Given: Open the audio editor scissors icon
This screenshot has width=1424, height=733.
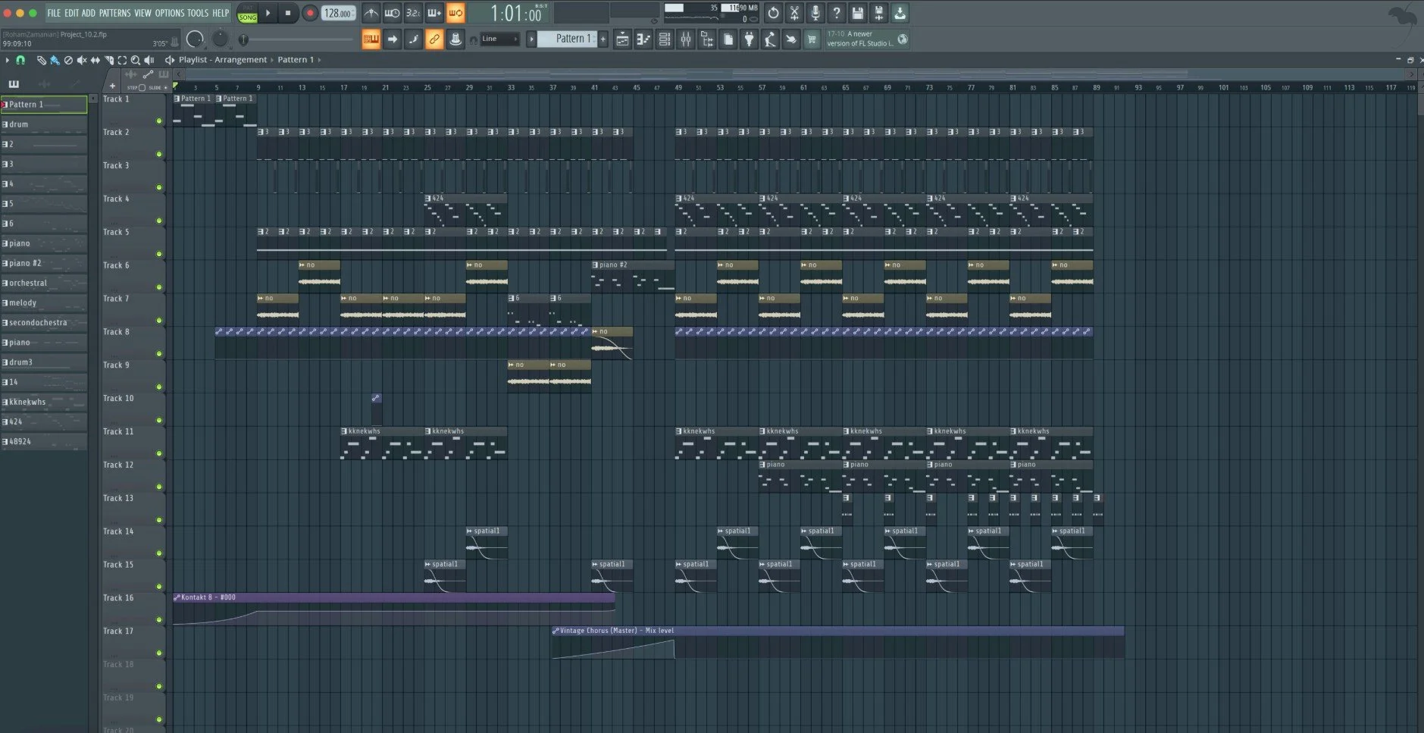Looking at the screenshot, I should tap(794, 13).
